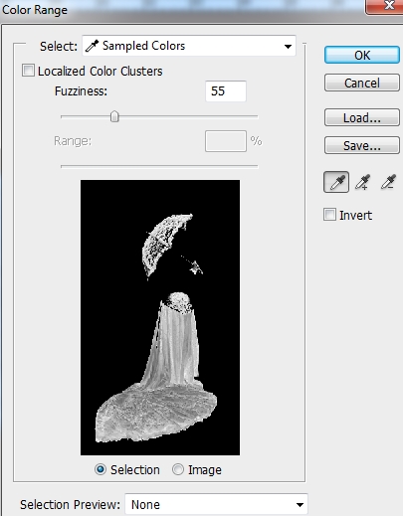Click the Fuzziness slider handle
The image size is (403, 516).
(x=114, y=116)
